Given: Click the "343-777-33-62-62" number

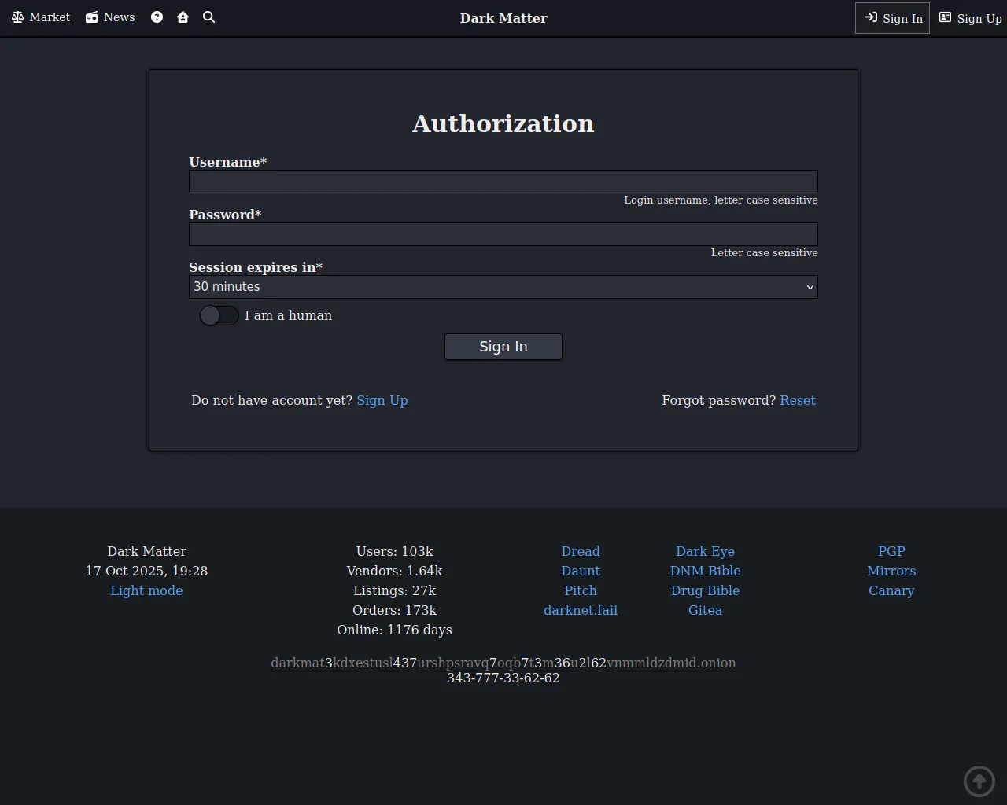Looking at the screenshot, I should point(503,678).
